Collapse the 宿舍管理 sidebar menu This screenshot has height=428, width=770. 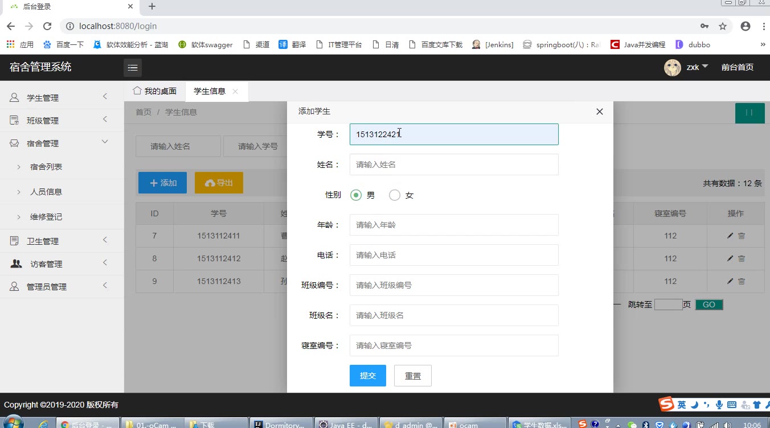pos(62,143)
